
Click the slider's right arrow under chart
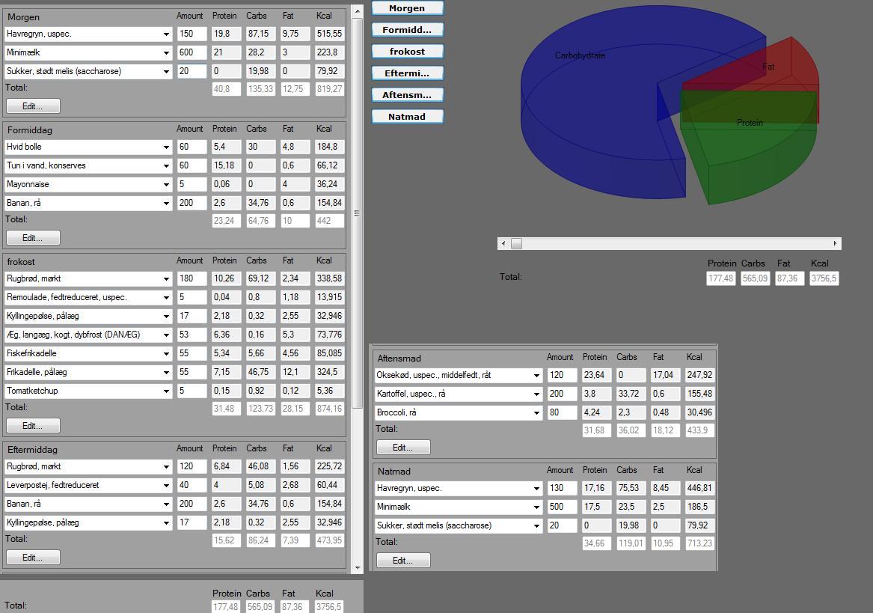coord(835,243)
